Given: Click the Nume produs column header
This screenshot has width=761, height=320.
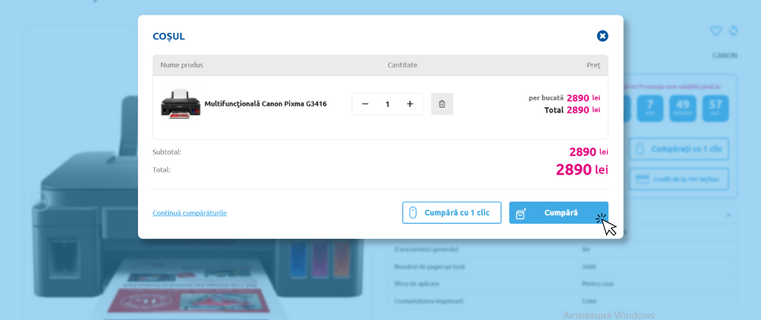Looking at the screenshot, I should pyautogui.click(x=181, y=65).
